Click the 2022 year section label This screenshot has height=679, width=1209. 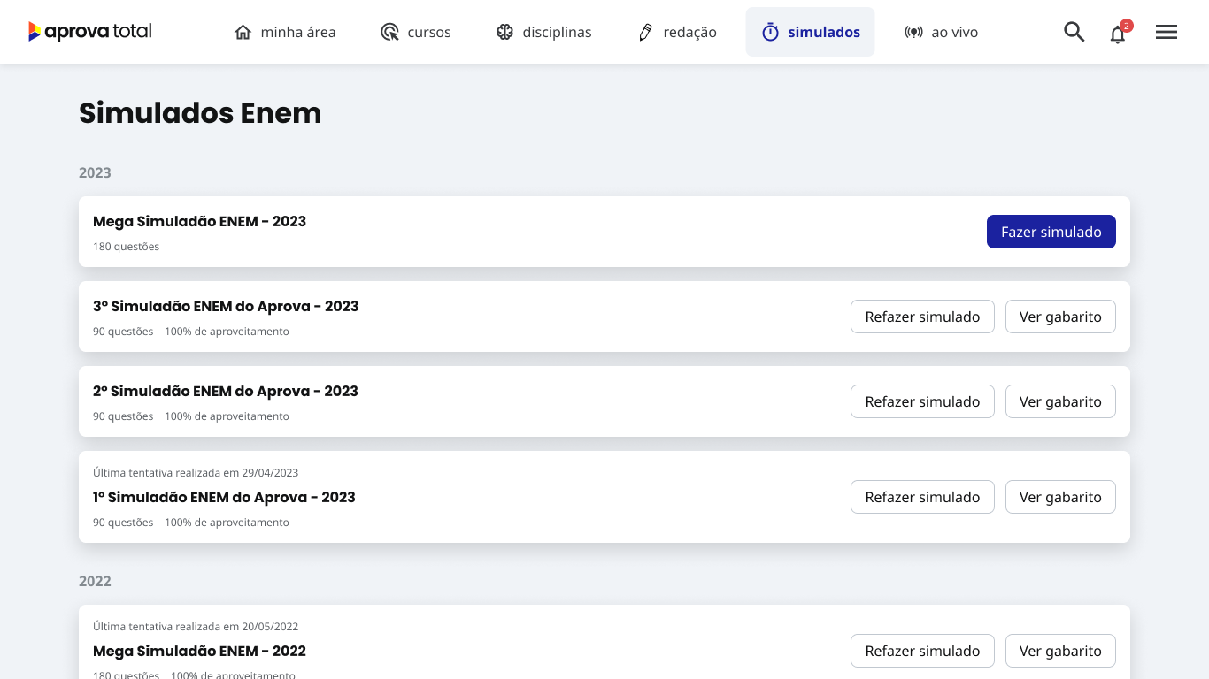pyautogui.click(x=95, y=581)
